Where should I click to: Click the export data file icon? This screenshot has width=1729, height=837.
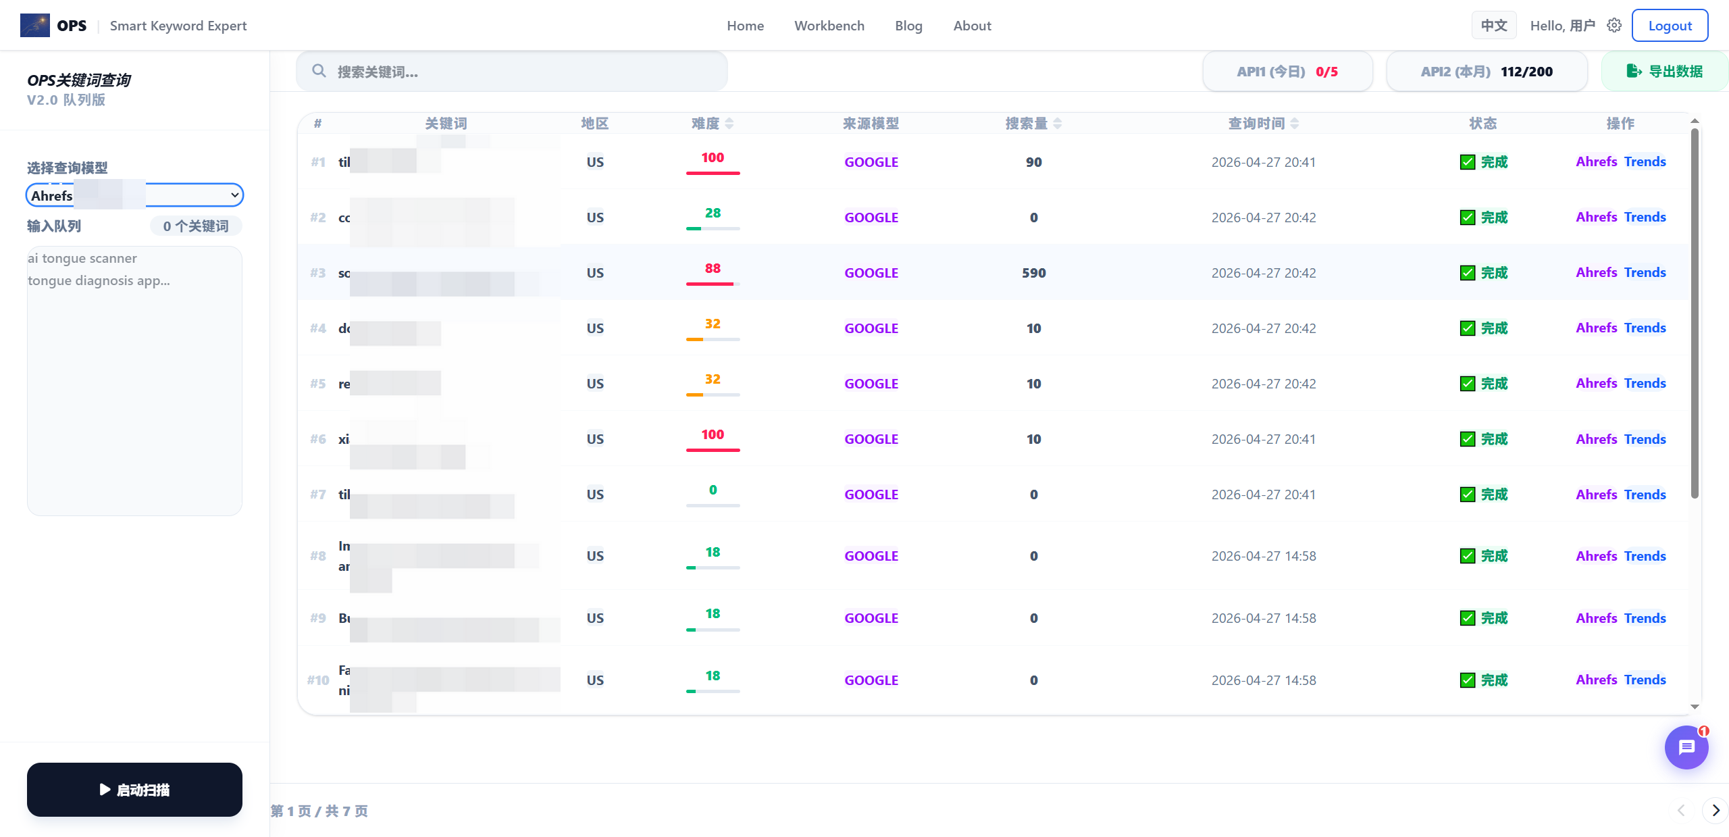pos(1634,71)
